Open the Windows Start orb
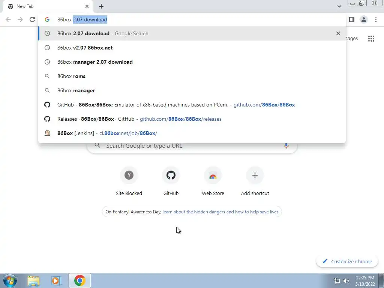The height and width of the screenshot is (288, 384). point(10,280)
